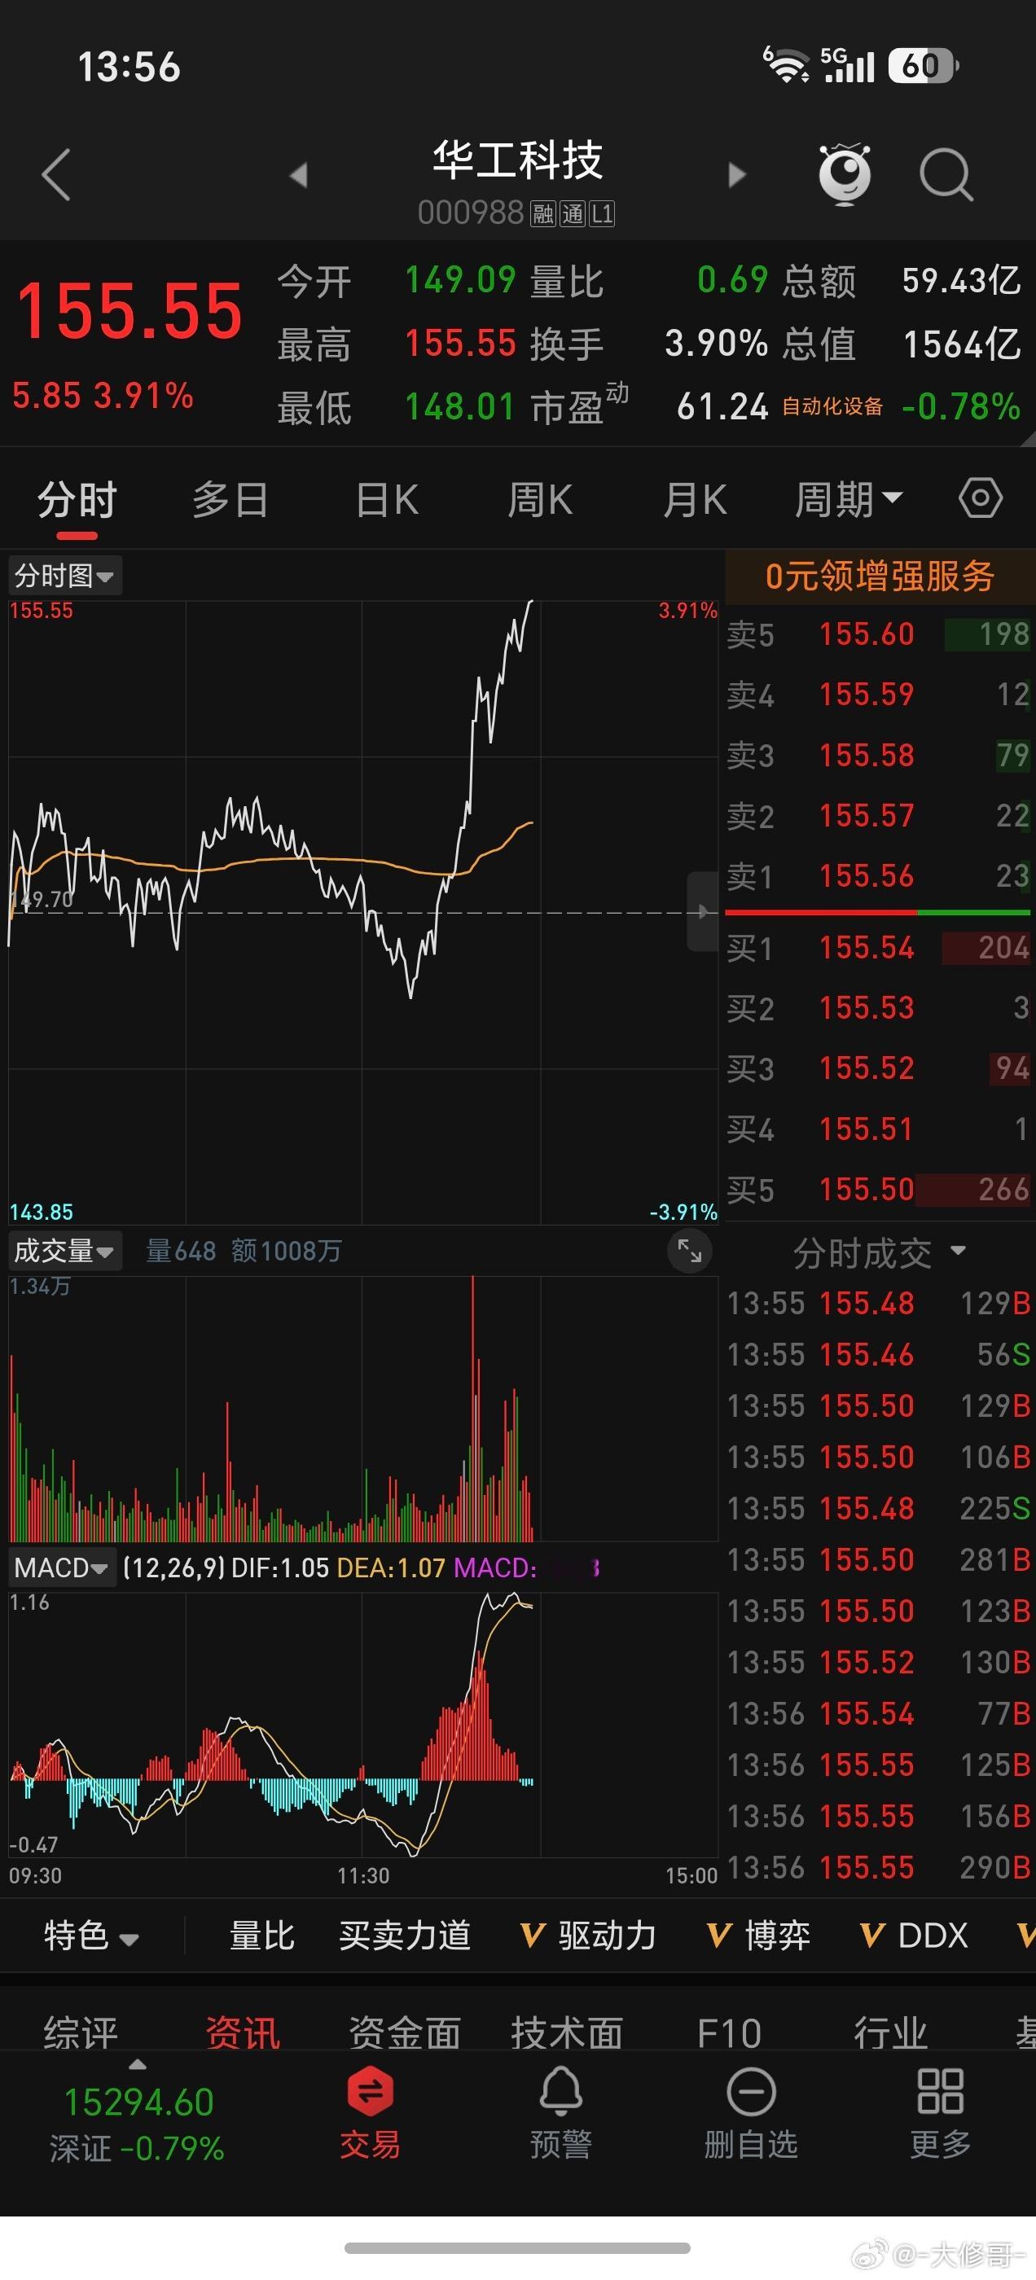The image size is (1036, 2280).
Task: Open the F10 tab
Action: coord(729,2032)
